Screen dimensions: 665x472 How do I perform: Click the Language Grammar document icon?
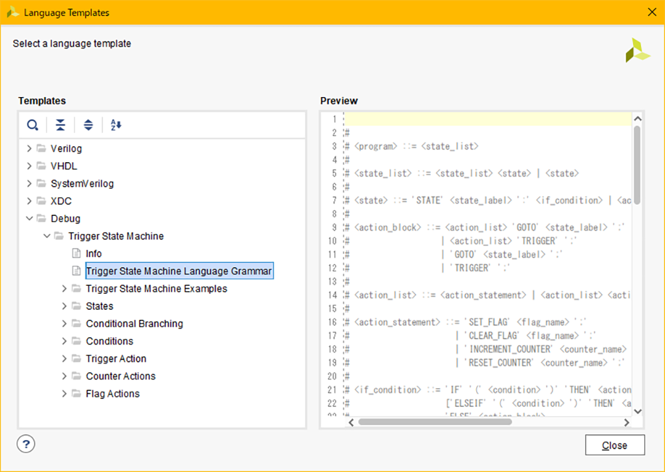point(76,271)
